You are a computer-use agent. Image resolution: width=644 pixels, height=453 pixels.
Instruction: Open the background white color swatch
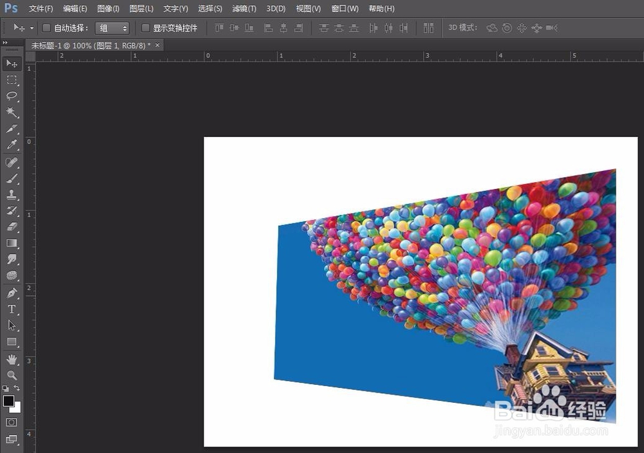pyautogui.click(x=17, y=408)
